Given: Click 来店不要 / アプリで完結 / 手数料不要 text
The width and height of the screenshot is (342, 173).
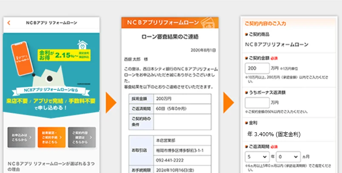Looking at the screenshot, I should pyautogui.click(x=51, y=101).
